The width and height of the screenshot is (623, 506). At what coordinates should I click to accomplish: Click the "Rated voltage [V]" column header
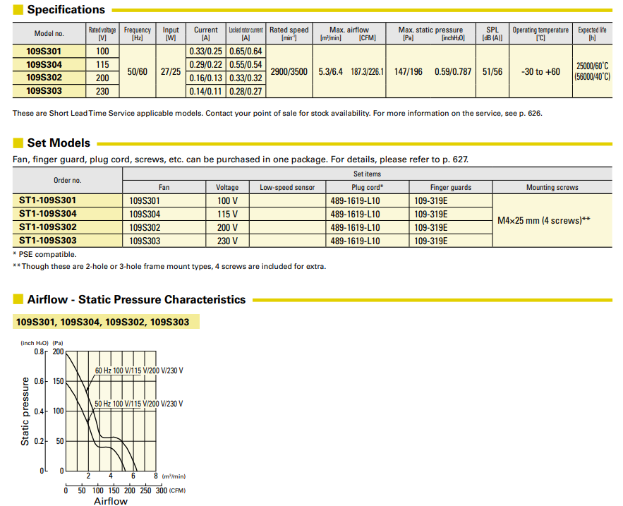(x=102, y=34)
